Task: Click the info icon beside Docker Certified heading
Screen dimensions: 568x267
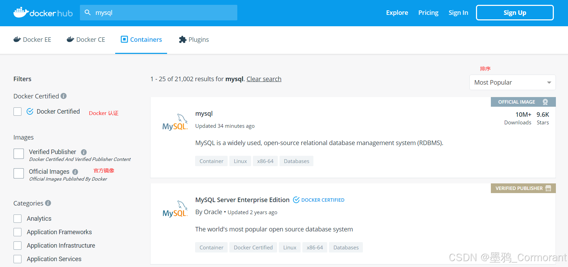Action: click(64, 96)
